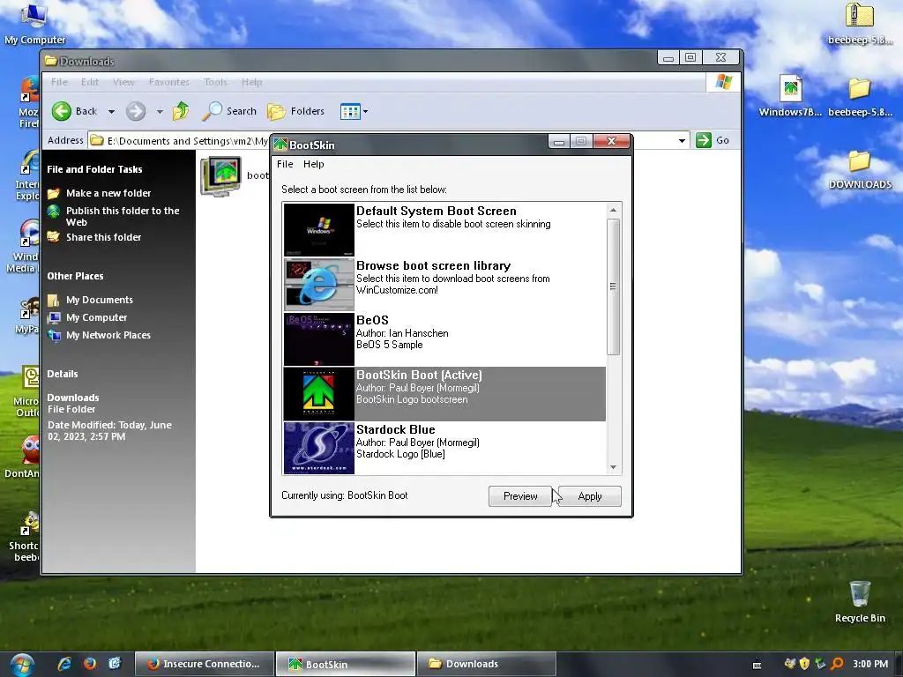Click the third quick launch icon
Screen dimensions: 903x677
(x=115, y=664)
